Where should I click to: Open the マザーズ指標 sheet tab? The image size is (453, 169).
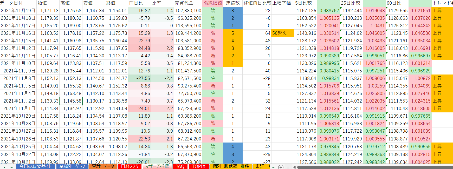pos(157,167)
